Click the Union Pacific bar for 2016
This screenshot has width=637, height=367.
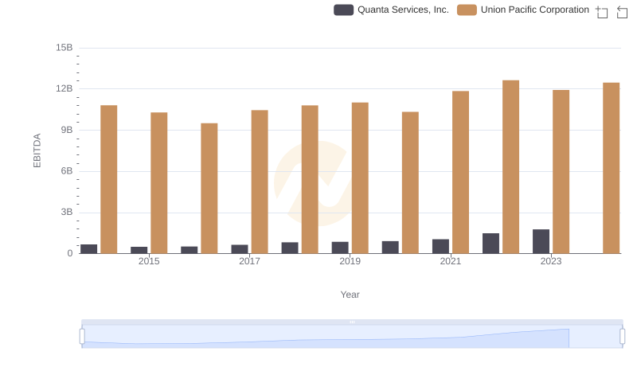tap(209, 189)
